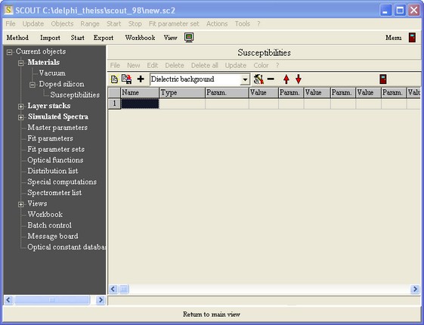Select Optical constant database tree item
The image size is (424, 325).
click(x=67, y=247)
